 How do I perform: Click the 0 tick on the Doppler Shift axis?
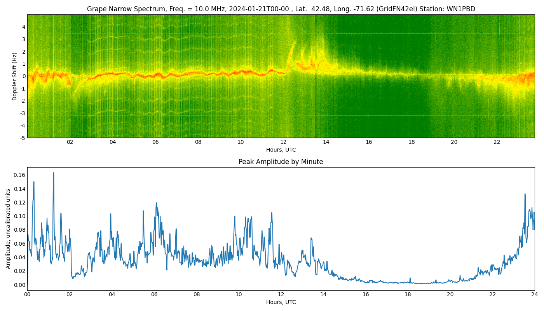click(24, 76)
